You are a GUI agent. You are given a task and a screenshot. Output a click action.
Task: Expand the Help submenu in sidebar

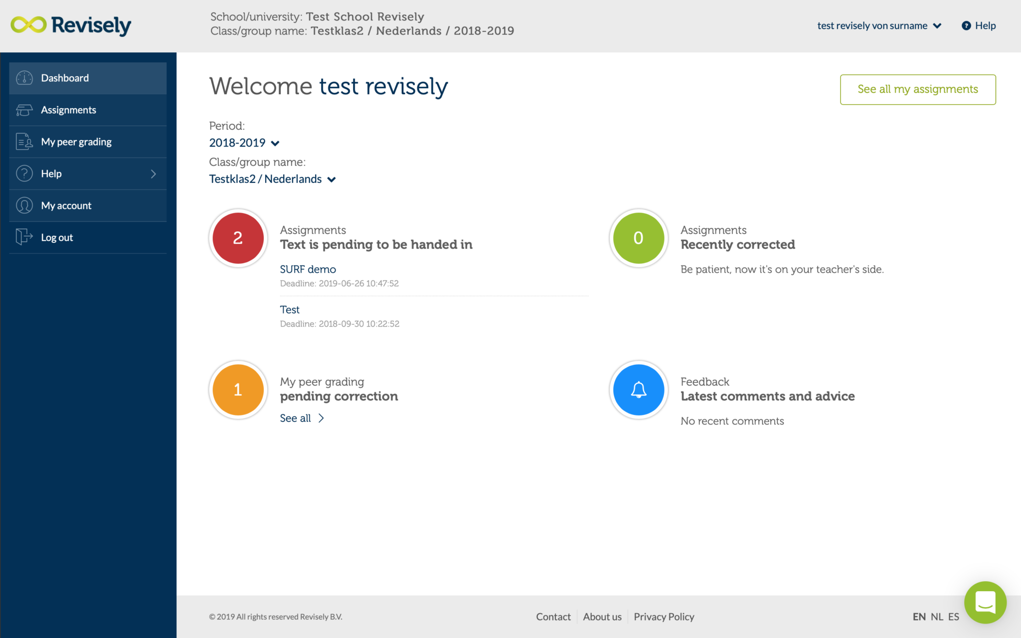pos(154,173)
